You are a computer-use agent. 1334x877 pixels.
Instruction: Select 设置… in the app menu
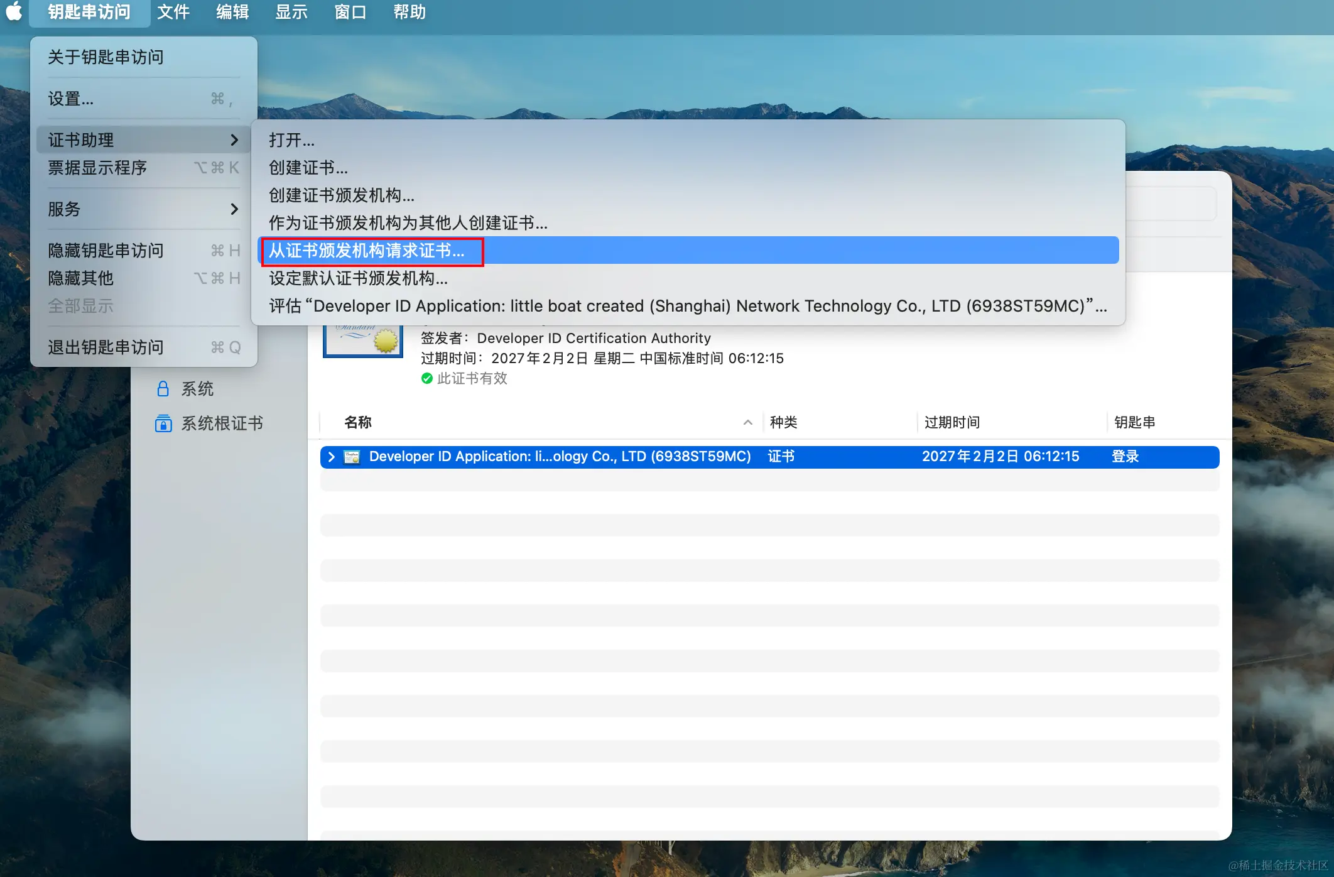(x=71, y=99)
